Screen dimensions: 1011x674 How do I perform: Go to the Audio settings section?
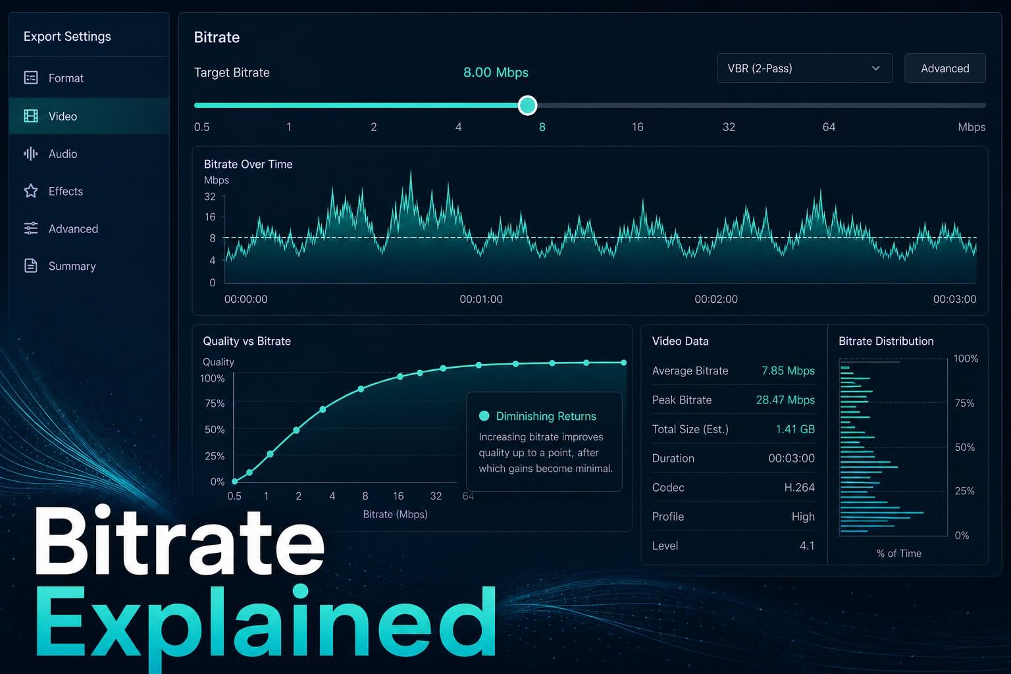tap(89, 153)
